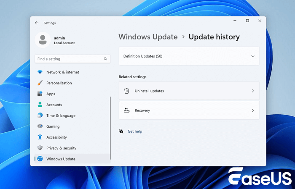This screenshot has height=189, width=295.
Task: Click the sidebar vertical scrollbar
Action: click(110, 128)
